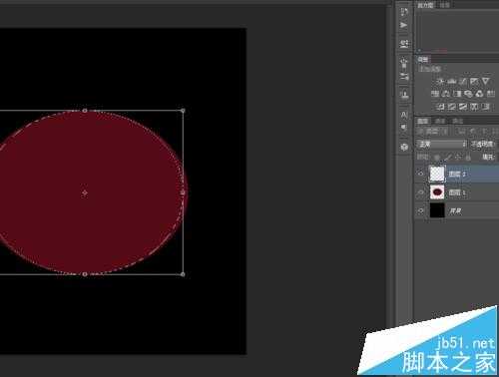Switch to the 直方图 histogram tab
Screen dimensions: 499x377
click(425, 5)
